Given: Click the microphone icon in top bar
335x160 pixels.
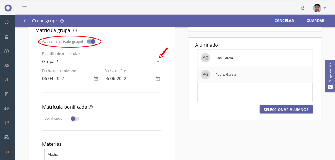Looking at the screenshot, I should pos(303,8).
